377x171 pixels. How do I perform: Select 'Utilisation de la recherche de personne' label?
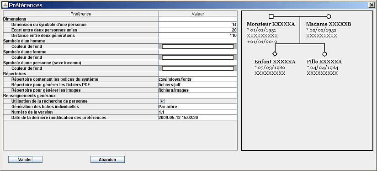click(x=49, y=101)
